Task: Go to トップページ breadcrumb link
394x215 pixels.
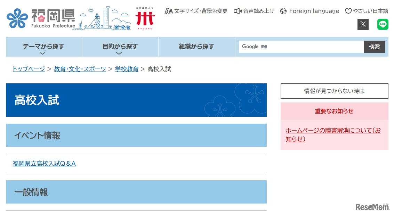Action: tap(29, 69)
